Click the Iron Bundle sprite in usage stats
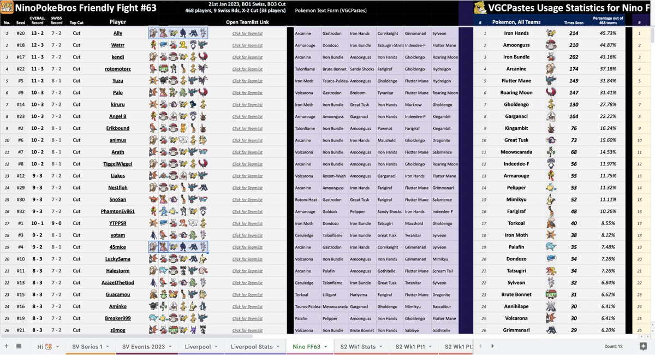 coord(551,57)
